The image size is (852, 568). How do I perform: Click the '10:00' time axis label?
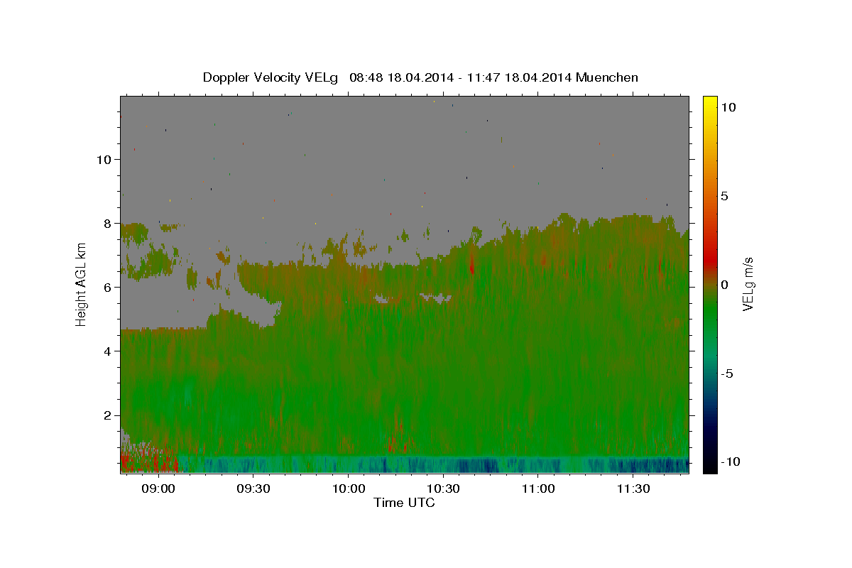click(x=348, y=489)
